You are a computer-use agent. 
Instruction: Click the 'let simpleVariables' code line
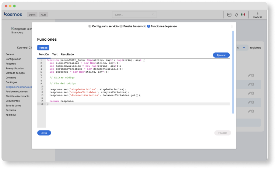(x=84, y=63)
